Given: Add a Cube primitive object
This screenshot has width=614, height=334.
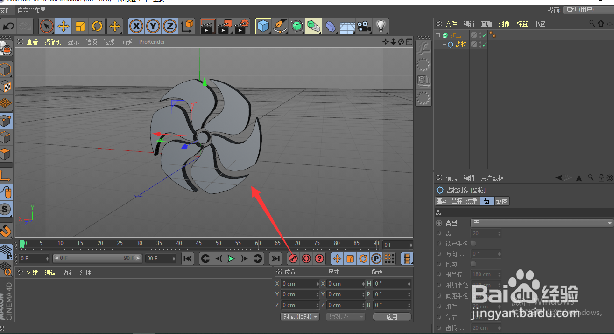Looking at the screenshot, I should 264,26.
